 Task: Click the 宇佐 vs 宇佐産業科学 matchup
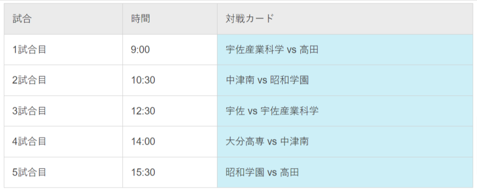272,111
